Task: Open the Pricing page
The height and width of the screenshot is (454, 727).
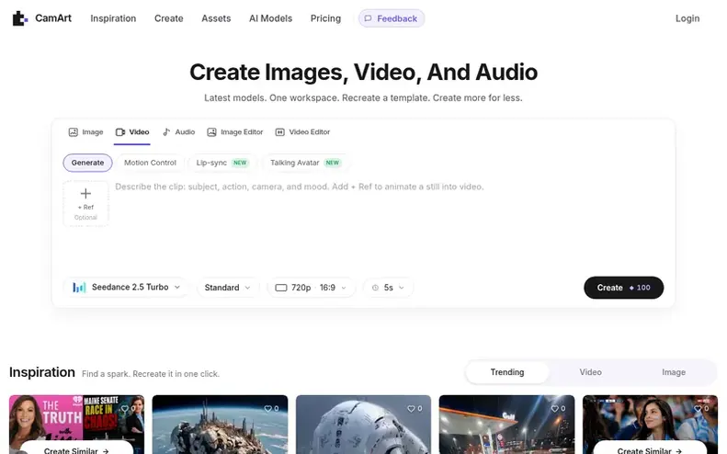Action: tap(325, 18)
